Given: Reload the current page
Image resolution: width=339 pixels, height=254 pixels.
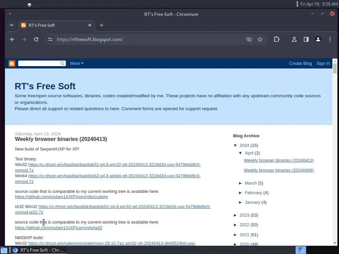Looking at the screenshot, I should pyautogui.click(x=36, y=39).
